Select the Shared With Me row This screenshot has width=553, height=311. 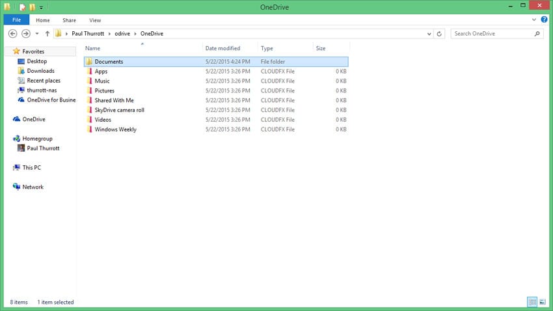216,100
